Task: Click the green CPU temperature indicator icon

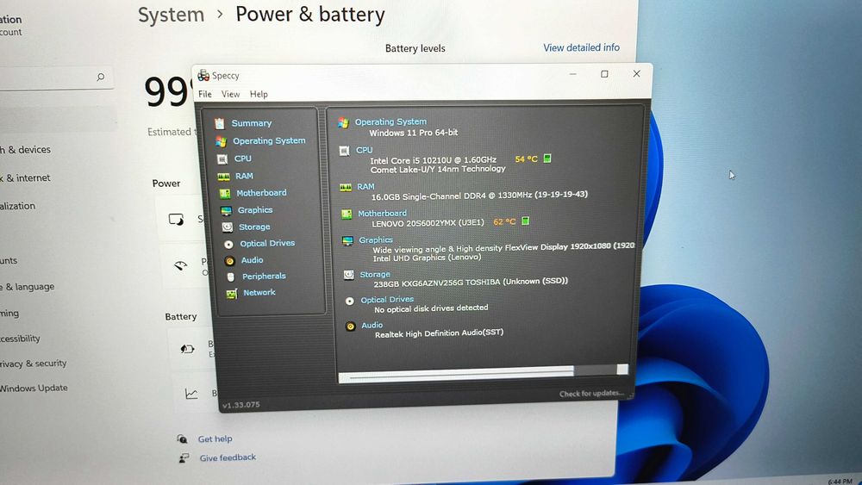Action: [x=547, y=159]
